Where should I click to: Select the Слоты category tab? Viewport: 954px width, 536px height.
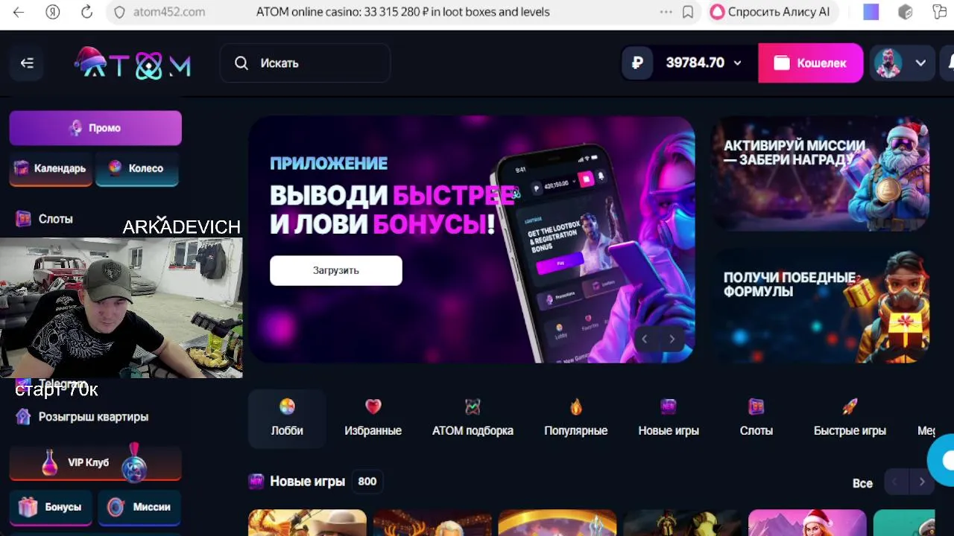tap(756, 418)
